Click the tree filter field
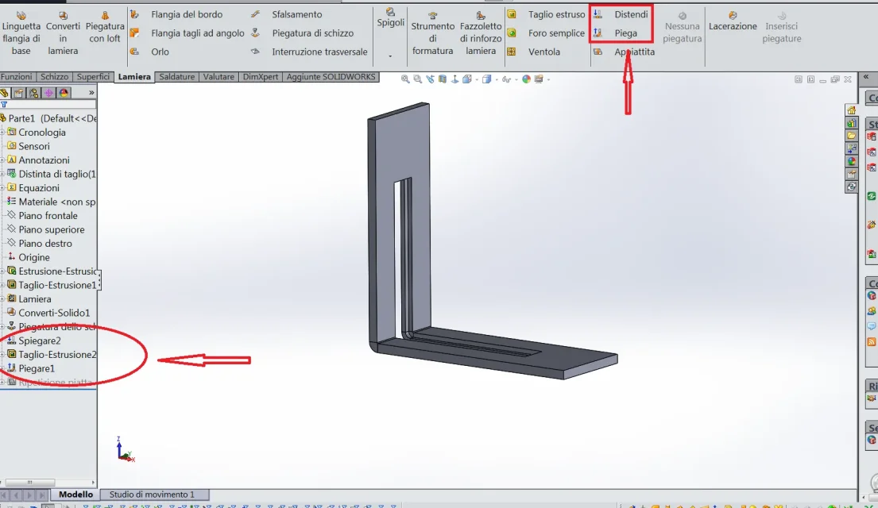The width and height of the screenshot is (878, 508). point(48,105)
